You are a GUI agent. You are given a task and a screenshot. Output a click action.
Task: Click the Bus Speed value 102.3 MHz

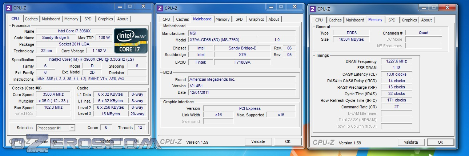tap(53, 107)
